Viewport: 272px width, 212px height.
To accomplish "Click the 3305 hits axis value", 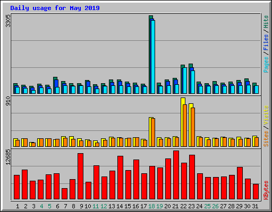I will pyautogui.click(x=8, y=21).
